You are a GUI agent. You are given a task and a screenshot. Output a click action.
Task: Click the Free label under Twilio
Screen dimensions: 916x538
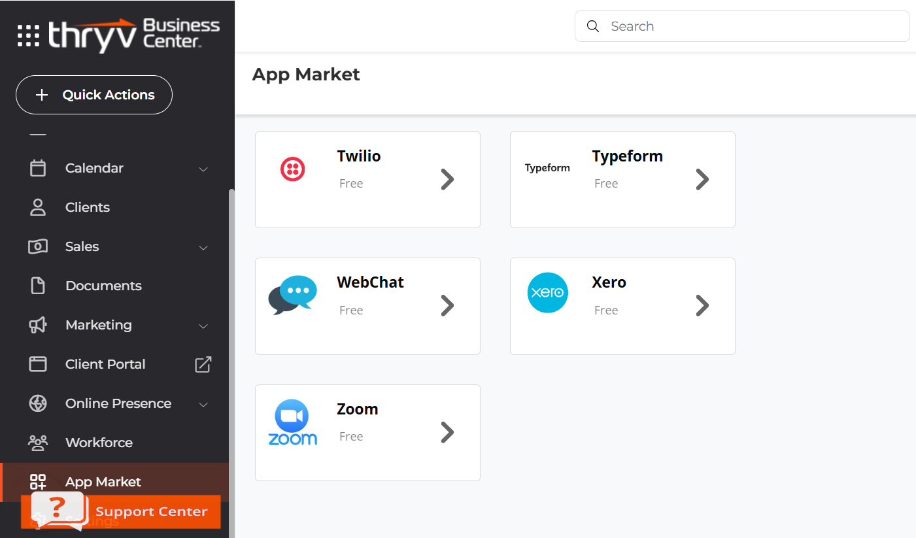click(351, 184)
